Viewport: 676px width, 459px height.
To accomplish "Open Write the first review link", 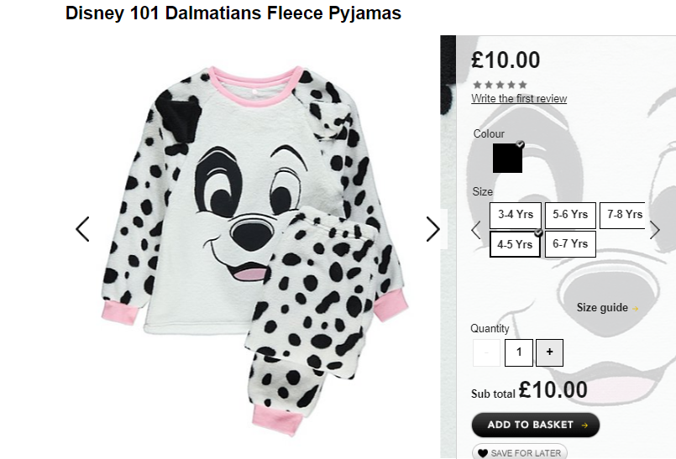I will tap(519, 99).
